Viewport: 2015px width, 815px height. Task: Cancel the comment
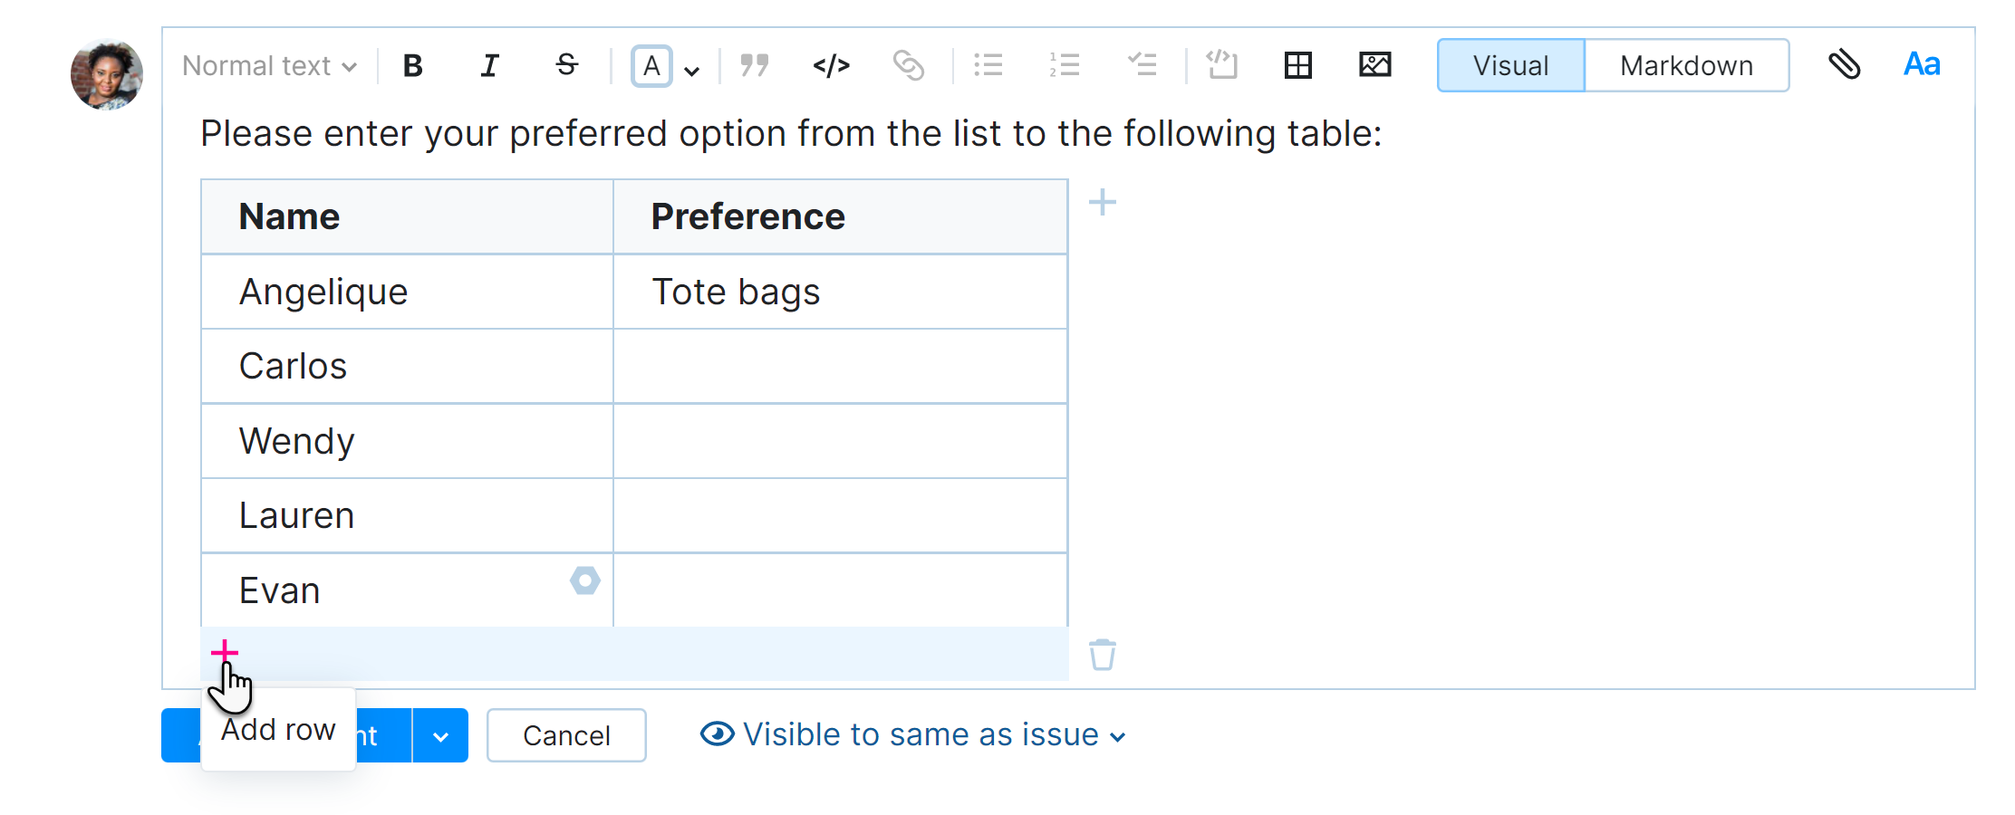[x=566, y=735]
